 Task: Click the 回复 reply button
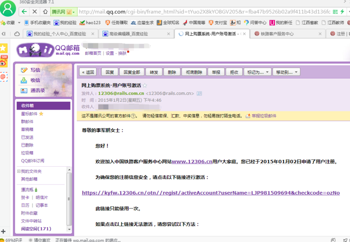pyautogui.click(x=110, y=72)
